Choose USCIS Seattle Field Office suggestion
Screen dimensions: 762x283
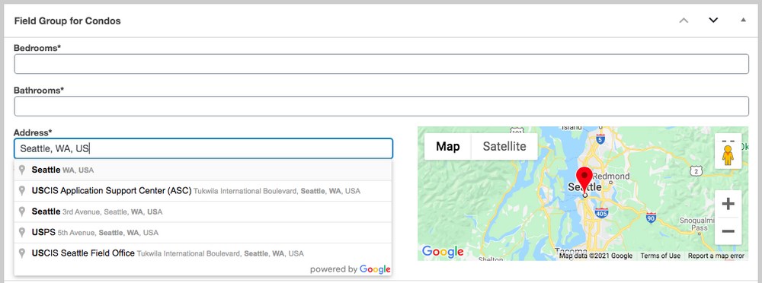203,253
